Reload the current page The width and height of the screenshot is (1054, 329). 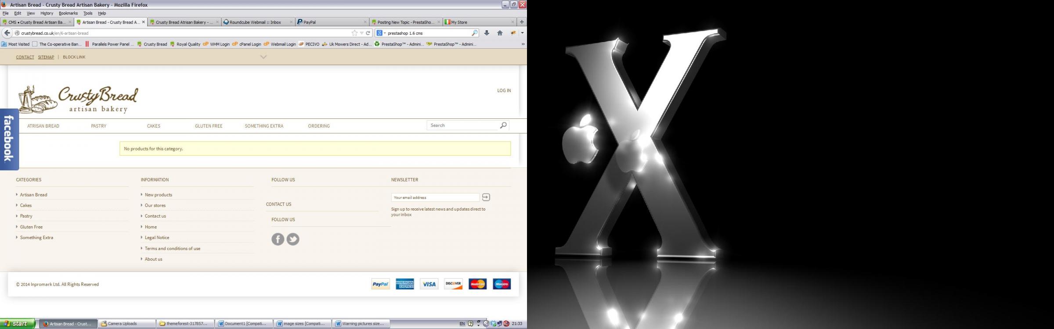click(x=368, y=33)
